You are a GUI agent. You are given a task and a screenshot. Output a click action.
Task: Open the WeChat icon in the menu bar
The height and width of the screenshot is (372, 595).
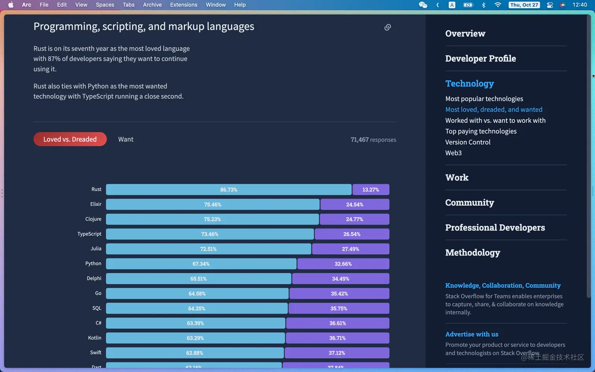[423, 5]
